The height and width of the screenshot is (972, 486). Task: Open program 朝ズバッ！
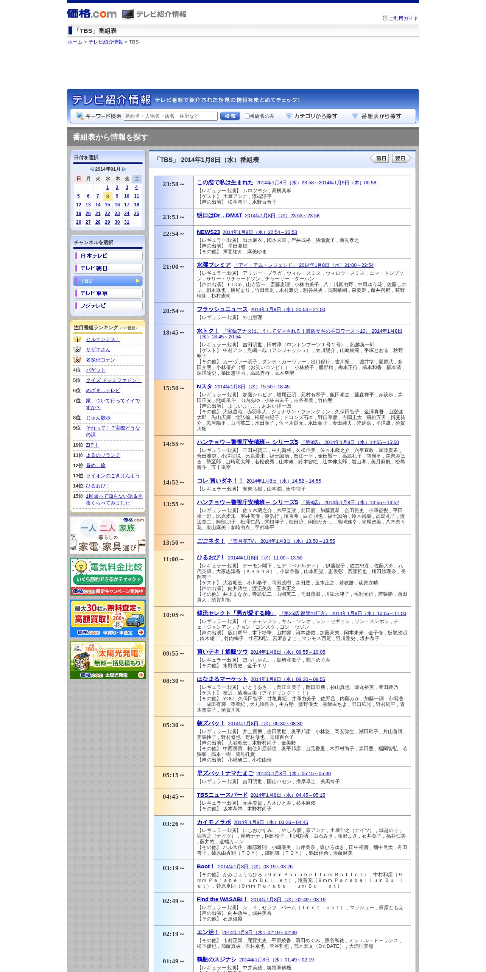point(211,723)
